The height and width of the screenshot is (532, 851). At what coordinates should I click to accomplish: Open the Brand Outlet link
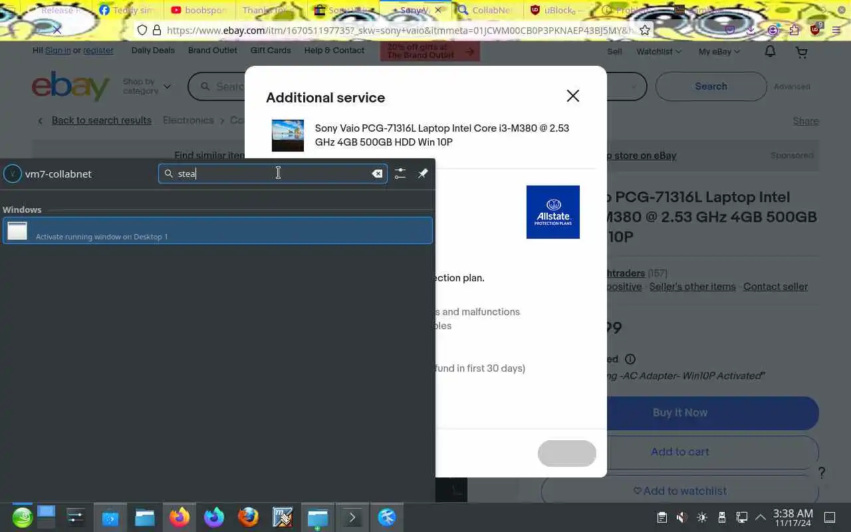pyautogui.click(x=213, y=51)
